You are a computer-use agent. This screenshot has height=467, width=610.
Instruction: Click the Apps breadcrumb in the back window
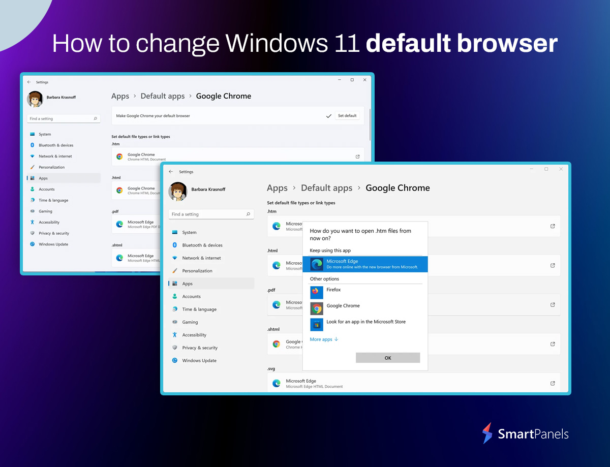click(x=120, y=96)
